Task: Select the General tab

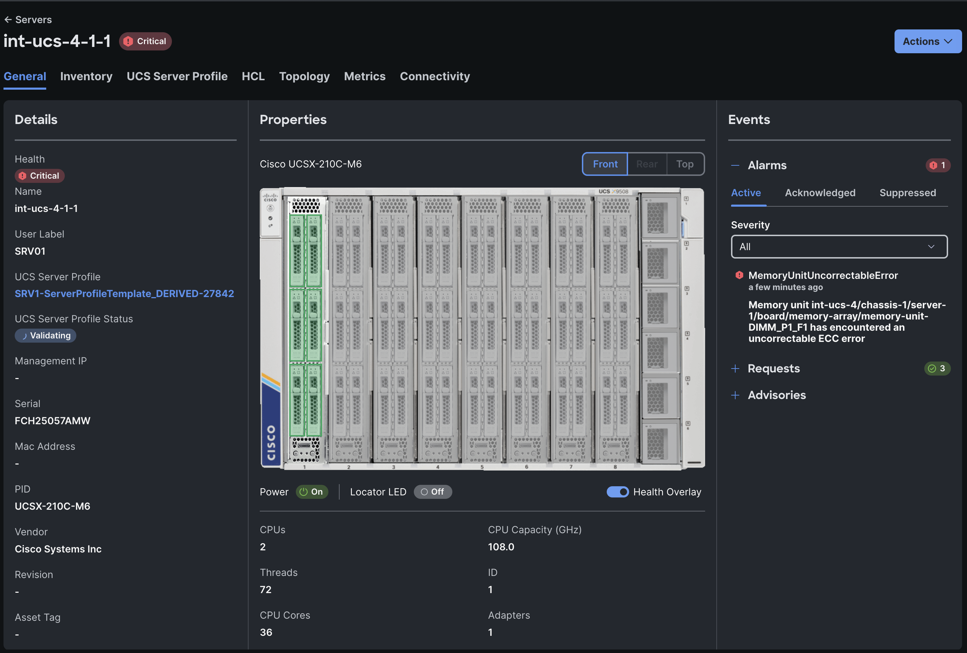Action: click(25, 77)
